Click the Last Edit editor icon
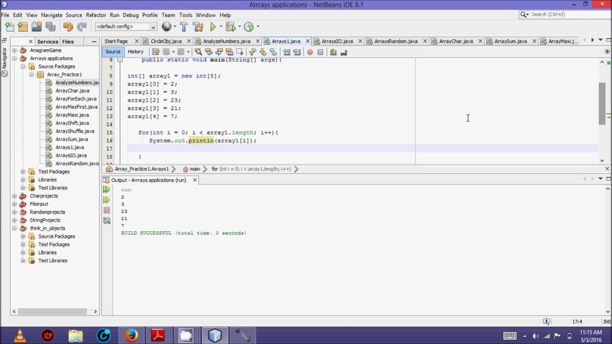The image size is (612, 344). [x=156, y=52]
